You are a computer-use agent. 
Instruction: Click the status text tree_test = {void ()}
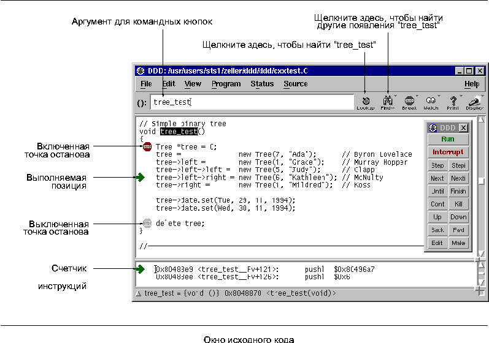[182, 293]
